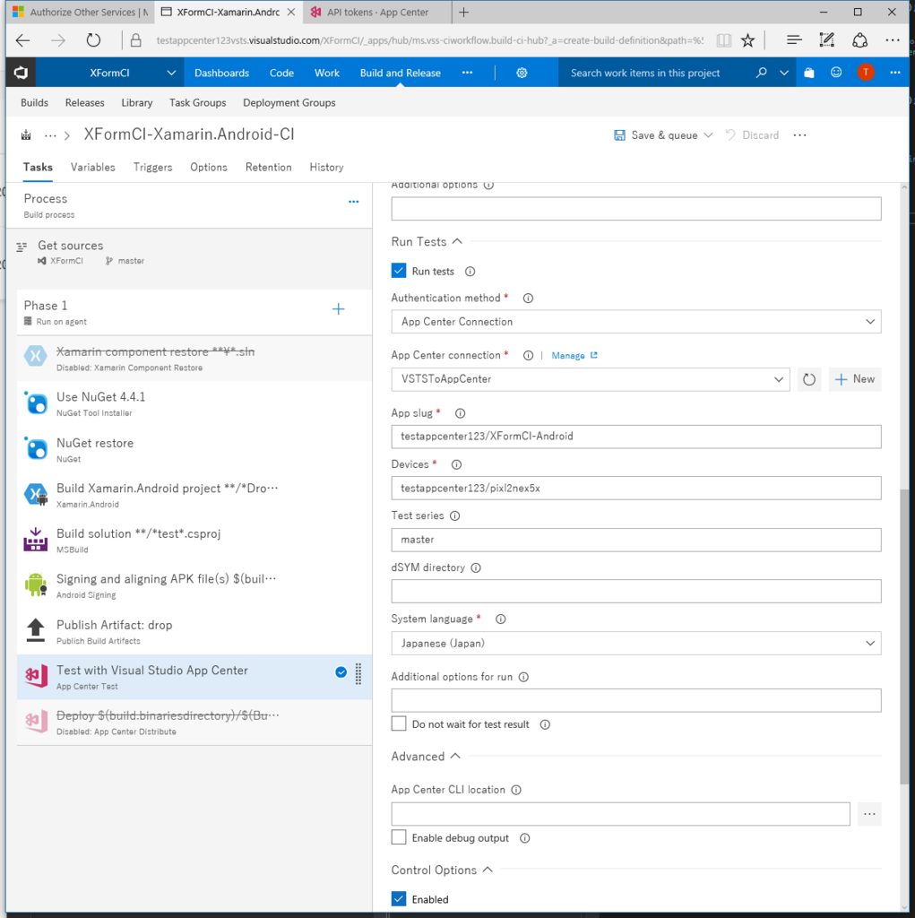Click the task pane vertical scrollbar
This screenshot has height=918, width=915.
[x=904, y=636]
